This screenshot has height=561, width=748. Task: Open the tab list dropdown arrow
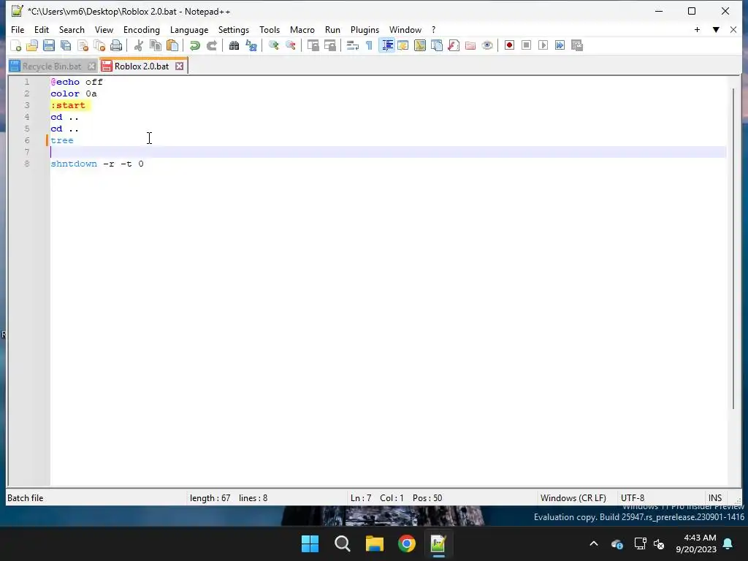click(716, 29)
